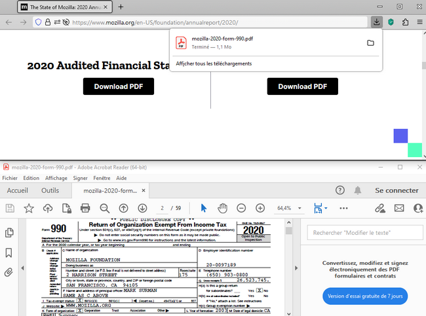This screenshot has width=426, height=316.
Task: Click the Firefox extensions puzzle icon
Action: [405, 22]
